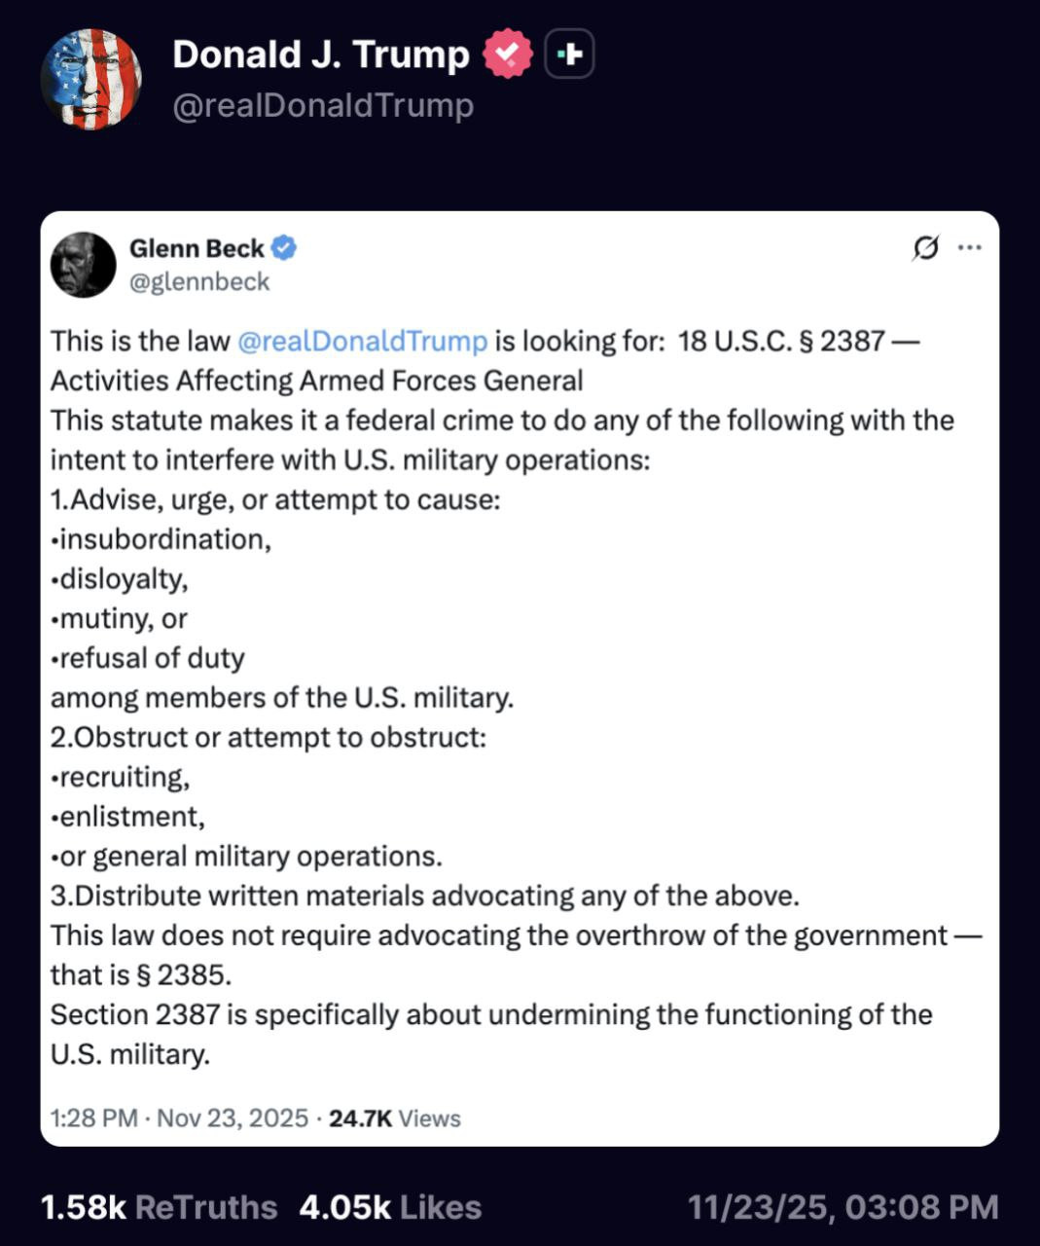Image resolution: width=1040 pixels, height=1246 pixels.
Task: Click the '3.Distribute written materials' line
Action: coord(424,896)
